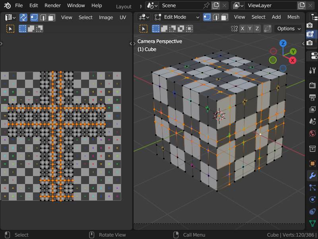This screenshot has width=318, height=239.
Task: Open the Options dropdown
Action: [x=289, y=29]
